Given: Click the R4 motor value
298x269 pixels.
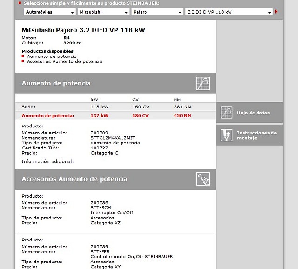Looking at the screenshot, I should point(67,38).
